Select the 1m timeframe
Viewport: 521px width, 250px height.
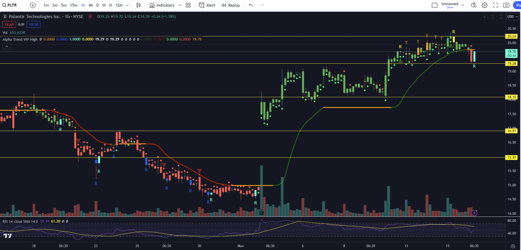[46, 5]
